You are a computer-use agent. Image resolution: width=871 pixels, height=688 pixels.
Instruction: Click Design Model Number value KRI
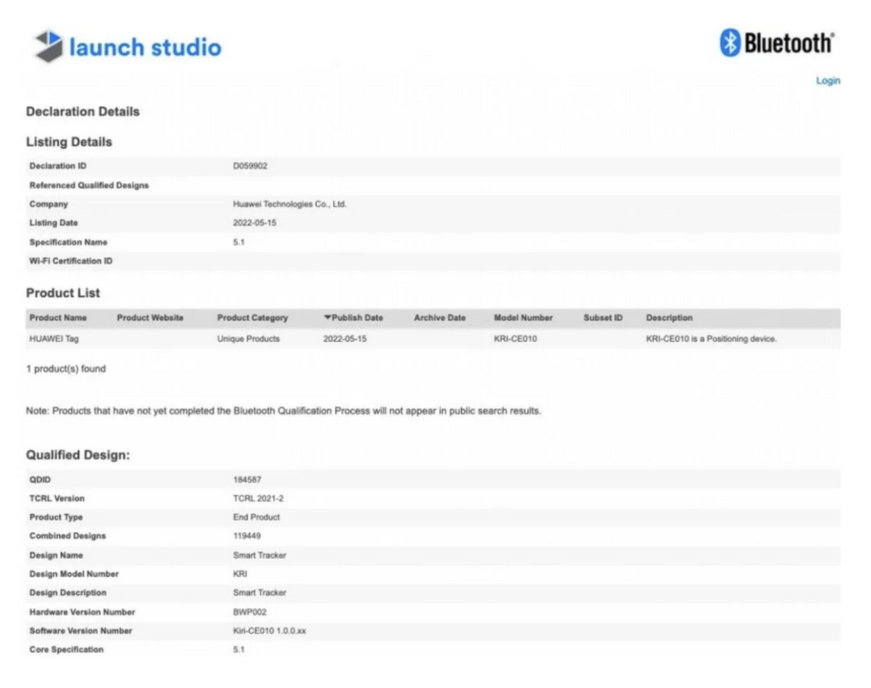tap(240, 574)
